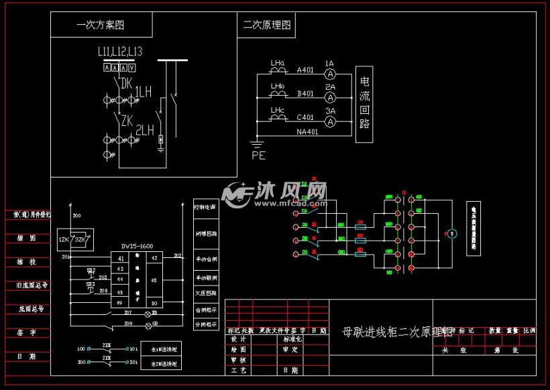Select the 1A ammeter symbol
This screenshot has height=390, width=550.
331,73
